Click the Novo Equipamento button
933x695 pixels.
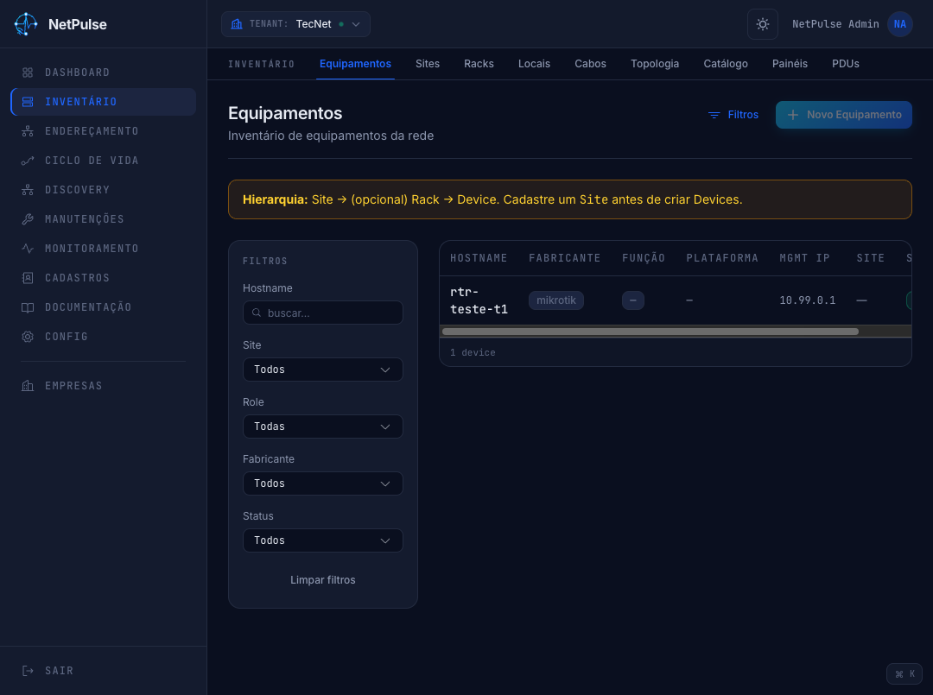pos(844,115)
